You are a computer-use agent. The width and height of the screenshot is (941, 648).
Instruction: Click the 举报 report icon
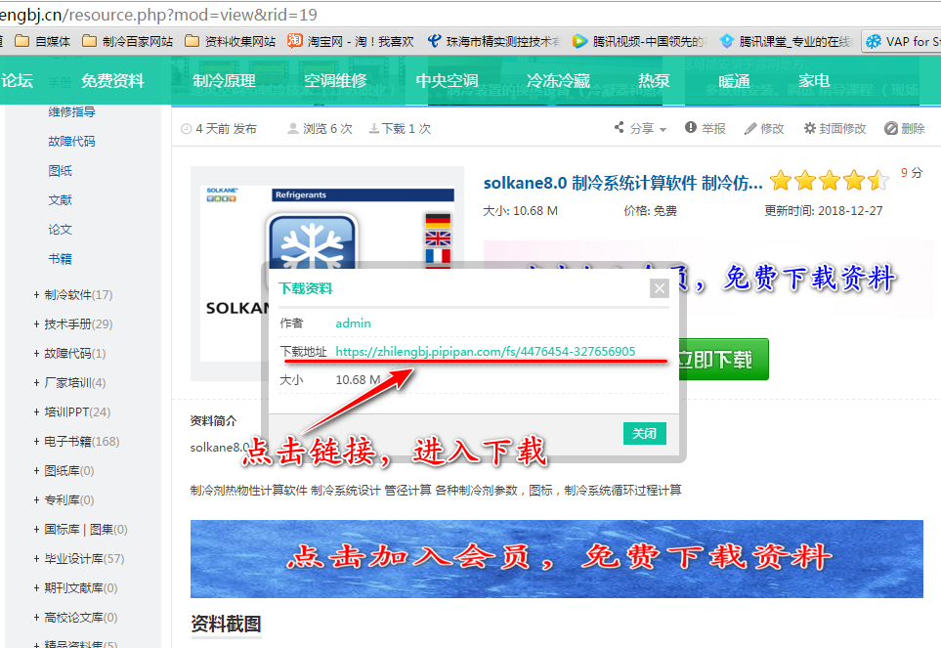pos(691,127)
